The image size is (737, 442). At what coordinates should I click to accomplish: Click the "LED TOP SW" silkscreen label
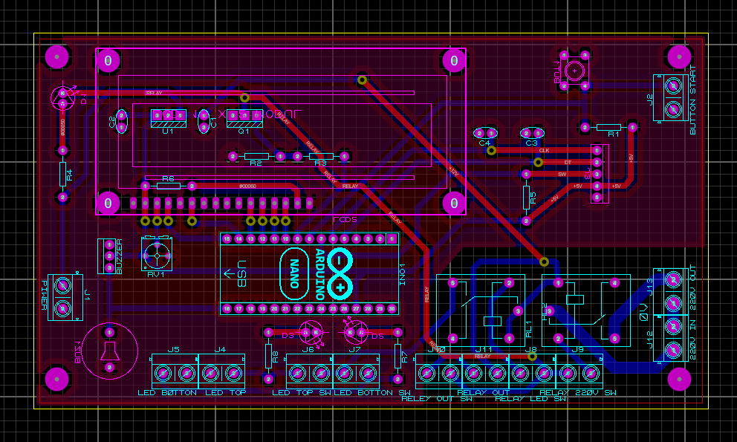302,393
